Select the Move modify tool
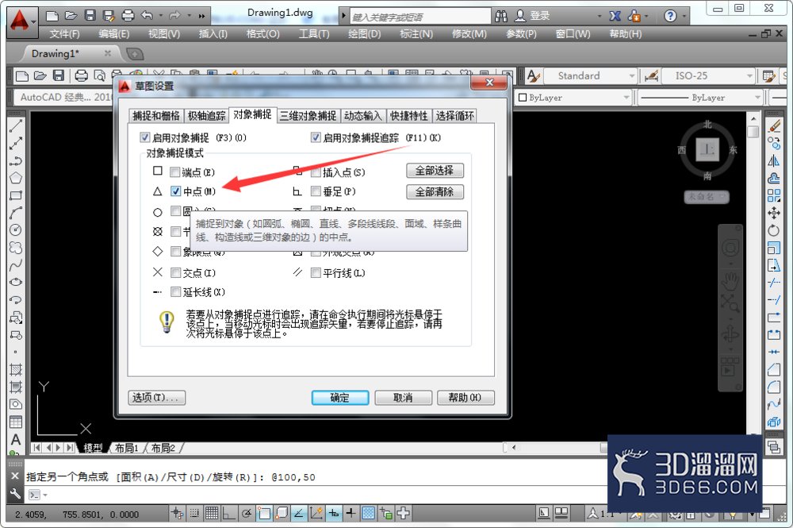Image resolution: width=793 pixels, height=528 pixels. [x=774, y=213]
